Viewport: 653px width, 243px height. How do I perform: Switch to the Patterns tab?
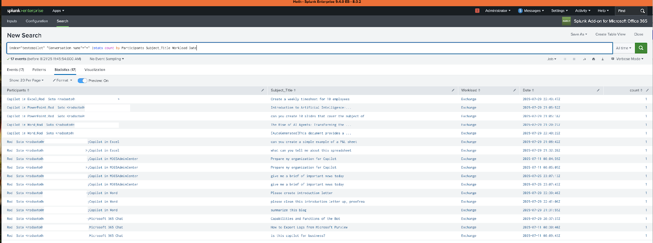coord(39,70)
